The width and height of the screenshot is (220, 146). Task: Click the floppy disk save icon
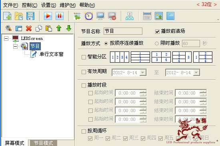tap(30, 16)
